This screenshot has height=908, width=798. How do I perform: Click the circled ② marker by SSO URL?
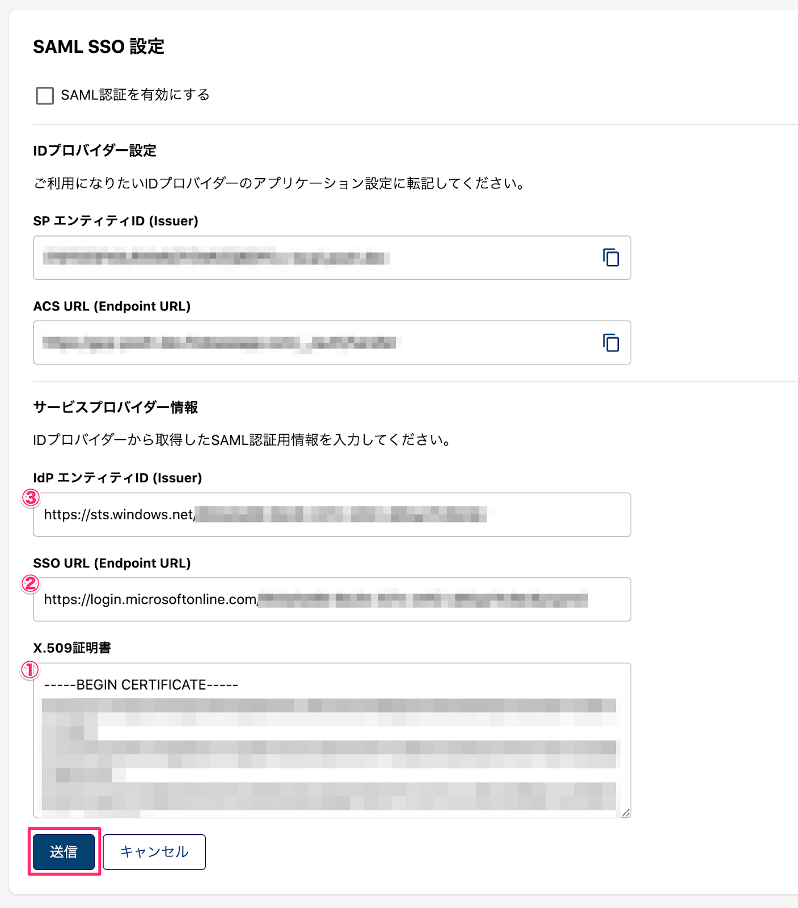(30, 583)
